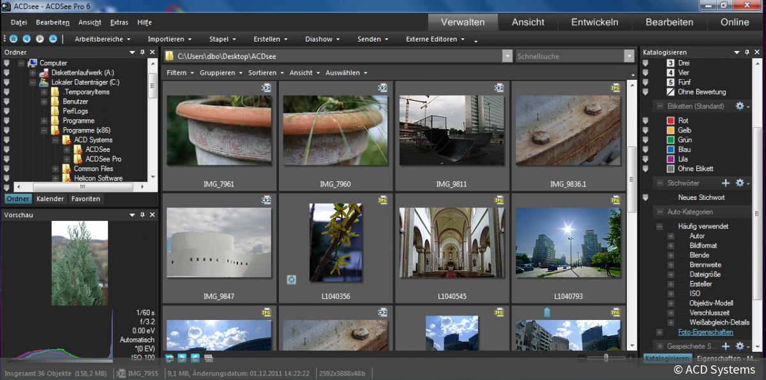
Task: Toggle the marker beside rating Drei
Action: tap(645, 63)
